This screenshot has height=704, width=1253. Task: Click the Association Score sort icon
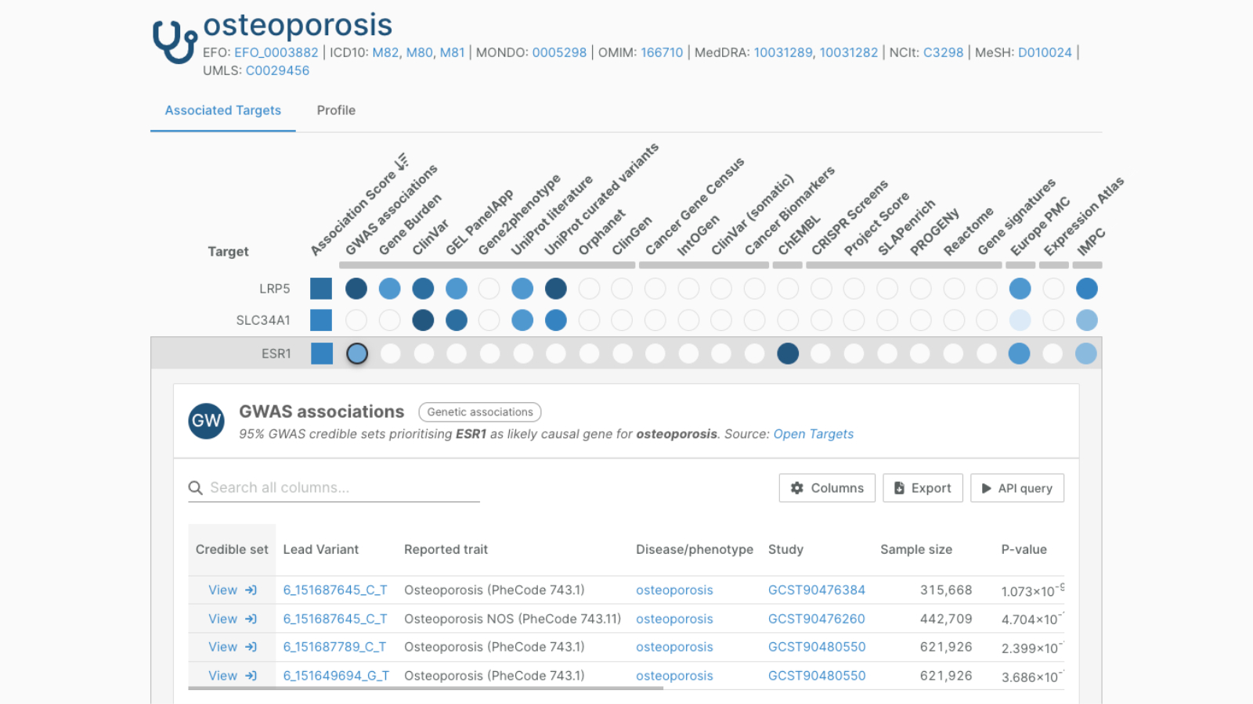(x=402, y=162)
